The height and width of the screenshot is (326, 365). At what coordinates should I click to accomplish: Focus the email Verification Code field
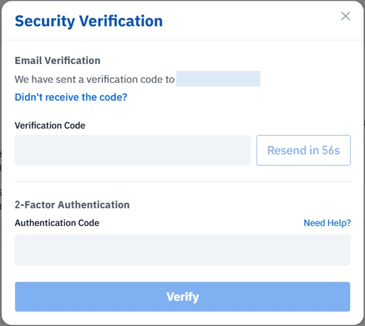click(x=133, y=150)
